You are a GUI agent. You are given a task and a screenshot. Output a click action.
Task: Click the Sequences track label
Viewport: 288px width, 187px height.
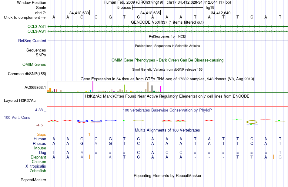(x=36, y=50)
